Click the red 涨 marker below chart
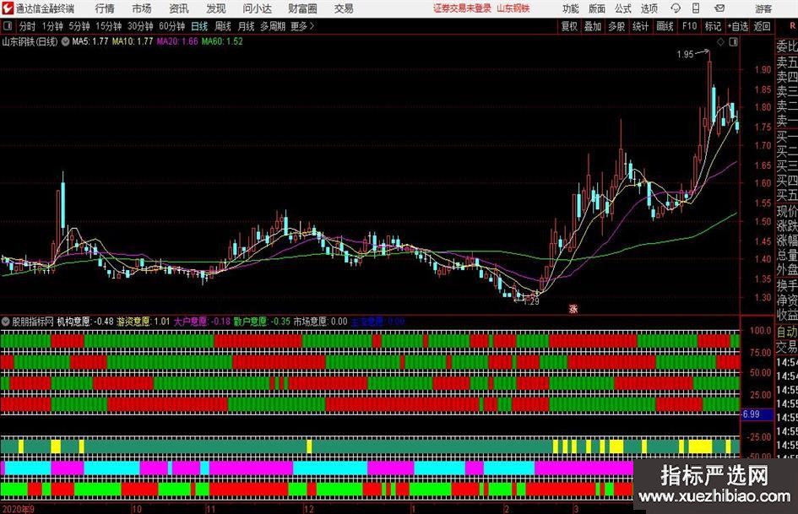 [x=573, y=308]
